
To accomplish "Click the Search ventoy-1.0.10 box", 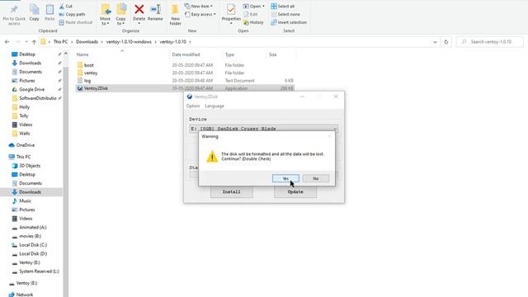I will pos(490,42).
